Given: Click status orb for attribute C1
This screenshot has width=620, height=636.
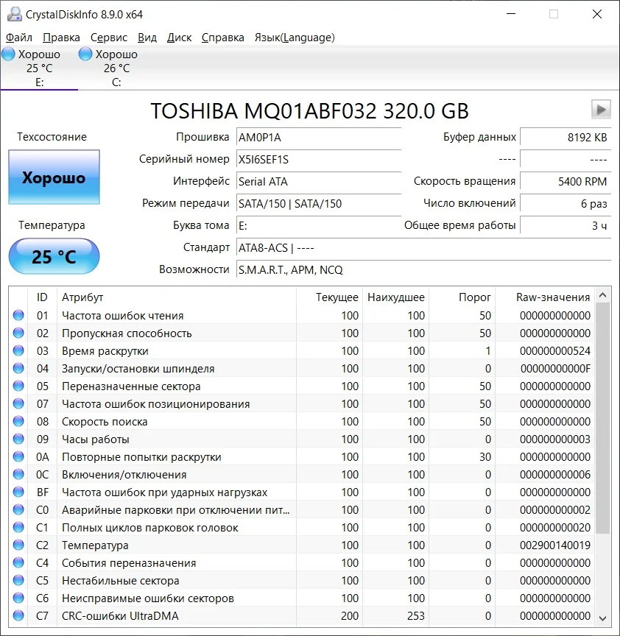Looking at the screenshot, I should coord(18,527).
